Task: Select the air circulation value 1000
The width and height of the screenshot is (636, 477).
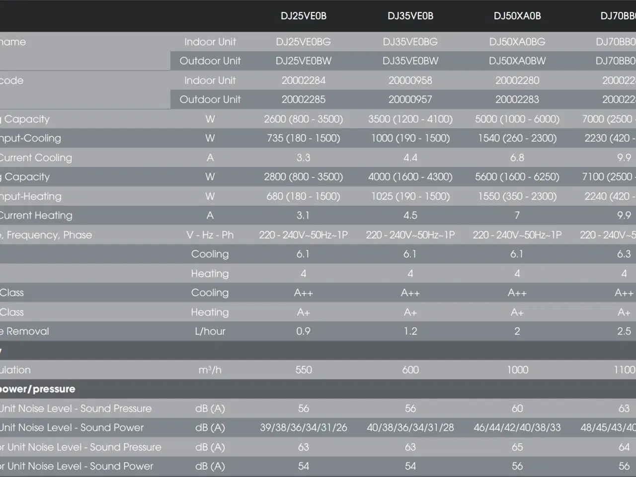Action: (x=517, y=370)
